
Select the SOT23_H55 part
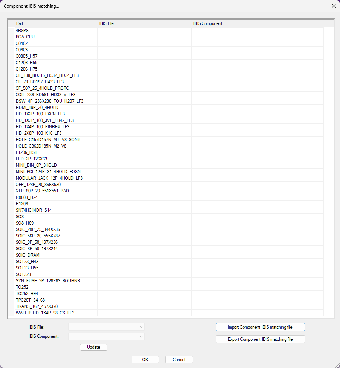pos(27,268)
